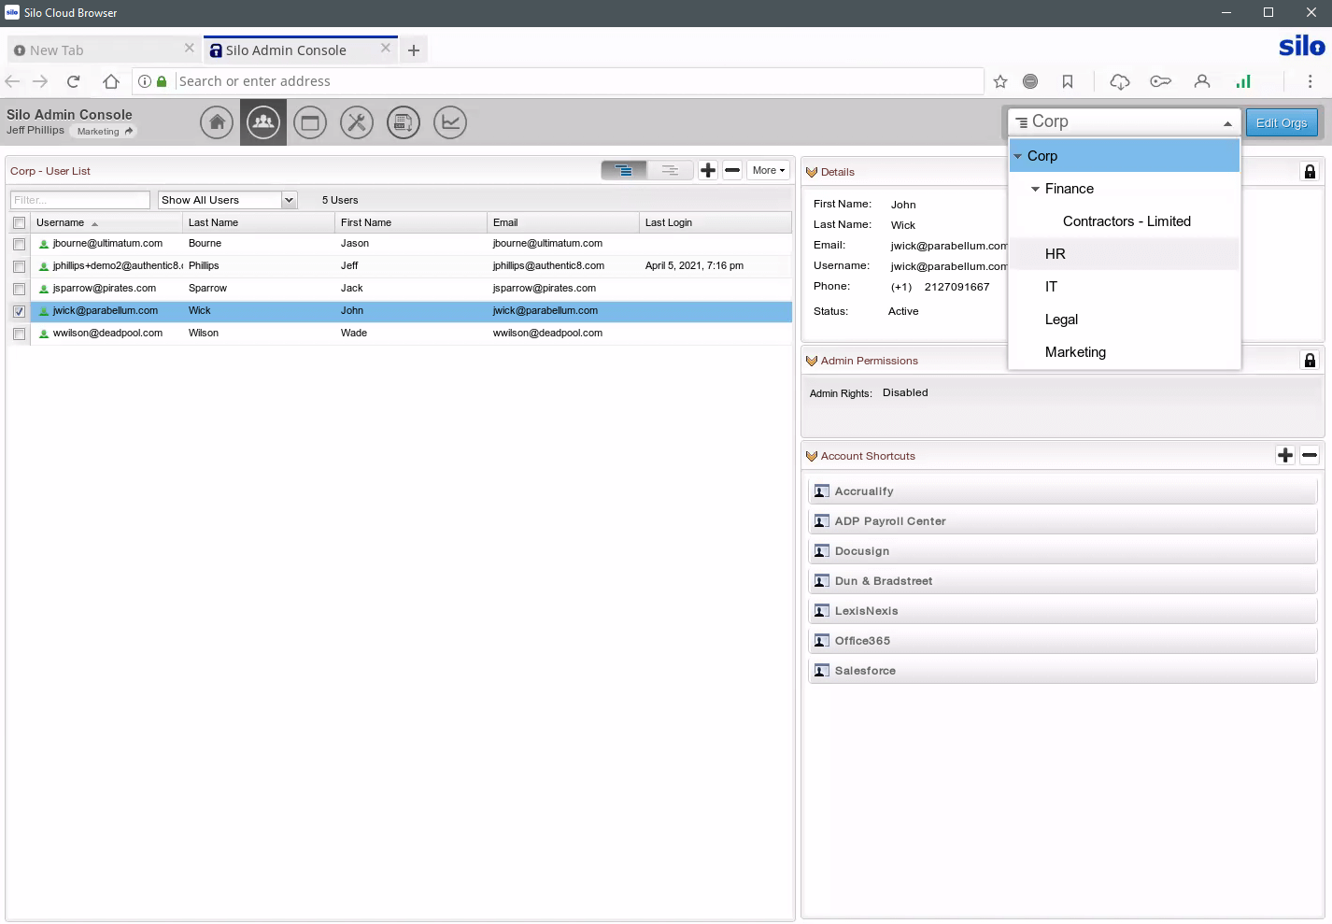The height and width of the screenshot is (924, 1332).
Task: Collapse the Corp tree node
Action: click(1018, 156)
